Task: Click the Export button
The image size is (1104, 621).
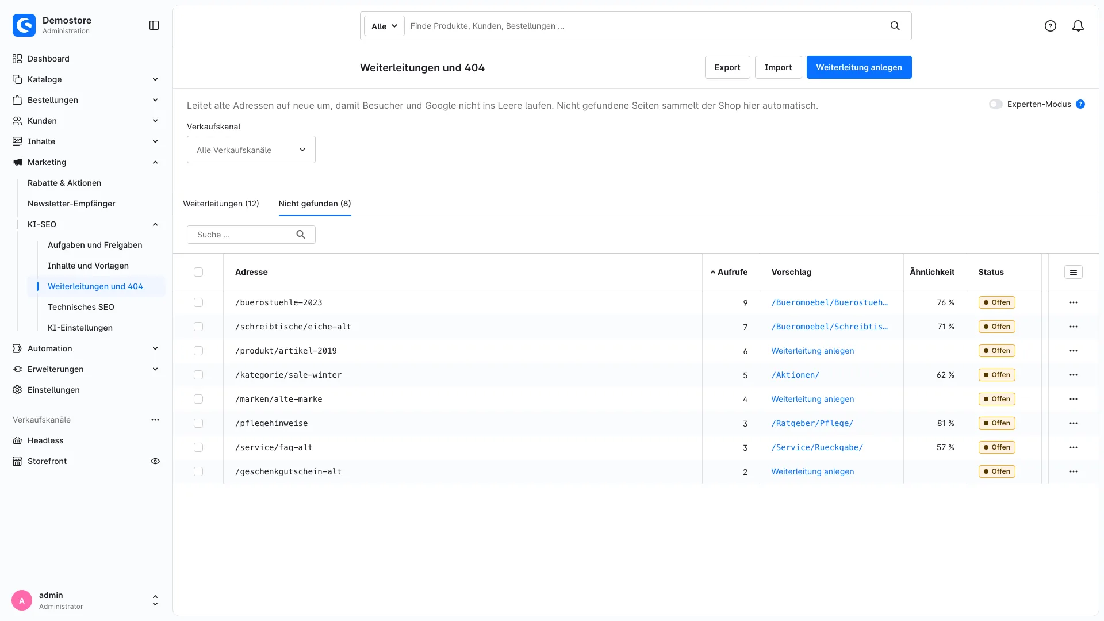Action: (727, 67)
